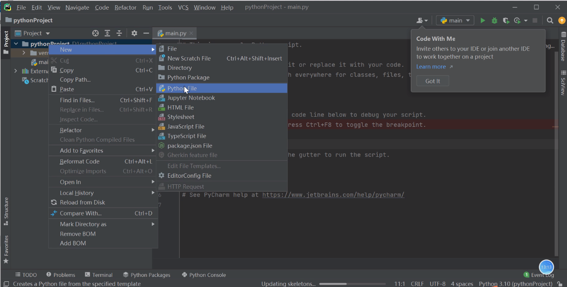The height and width of the screenshot is (287, 567).
Task: Follow the Learn more link
Action: (431, 67)
